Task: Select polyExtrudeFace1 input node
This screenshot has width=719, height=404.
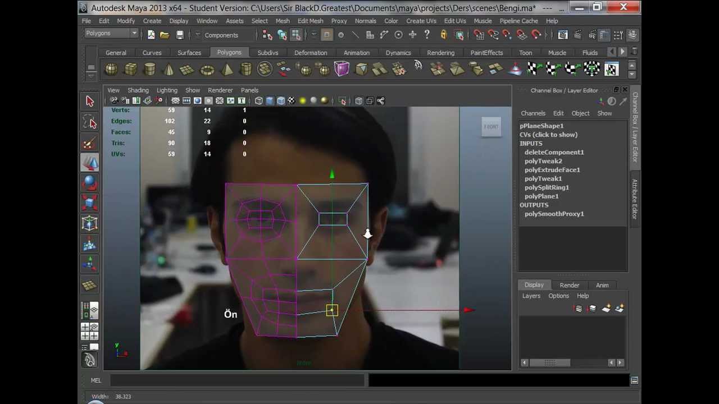Action: click(552, 170)
